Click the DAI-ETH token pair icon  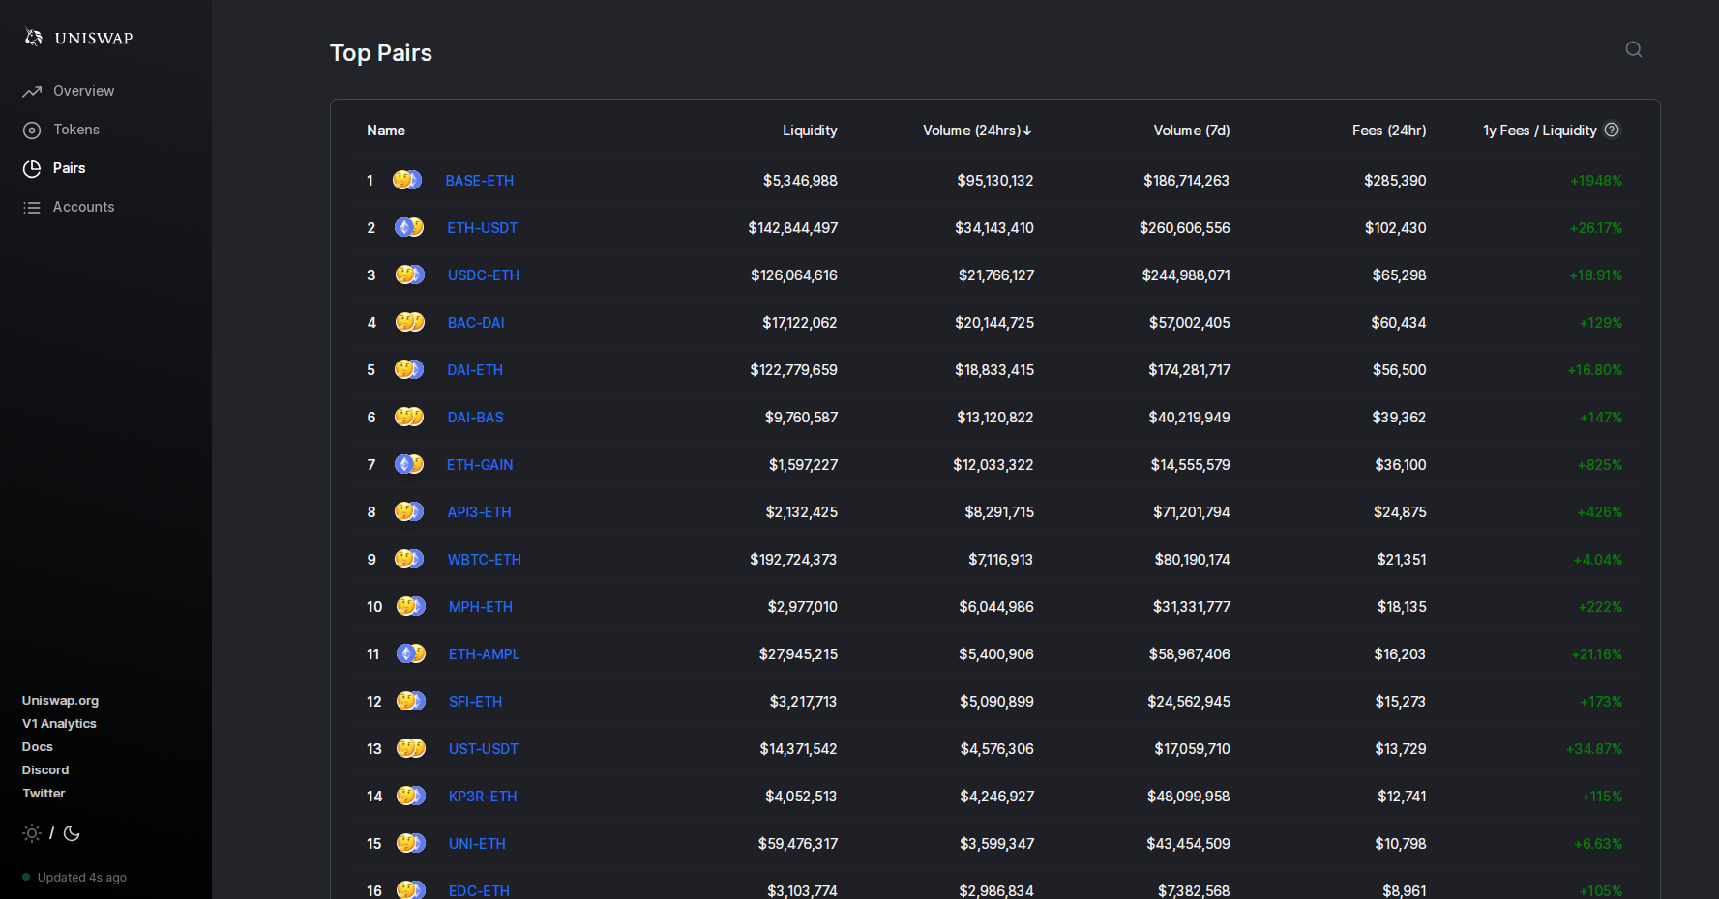[409, 369]
